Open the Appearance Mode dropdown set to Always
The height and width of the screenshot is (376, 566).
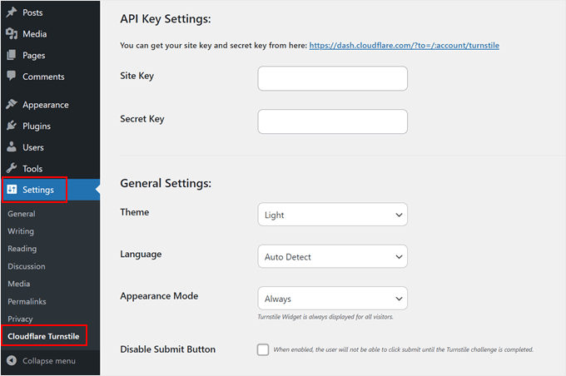332,299
